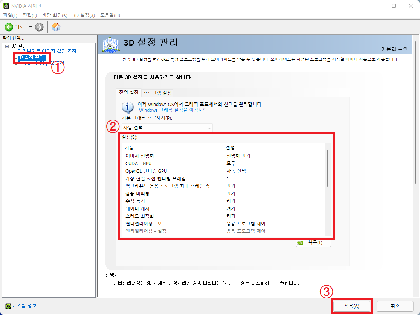The width and height of the screenshot is (420, 315).
Task: Click 기본값 복원 in the header
Action: click(394, 49)
